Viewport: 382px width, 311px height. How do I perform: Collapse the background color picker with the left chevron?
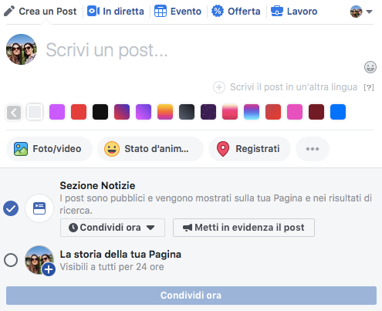14,113
